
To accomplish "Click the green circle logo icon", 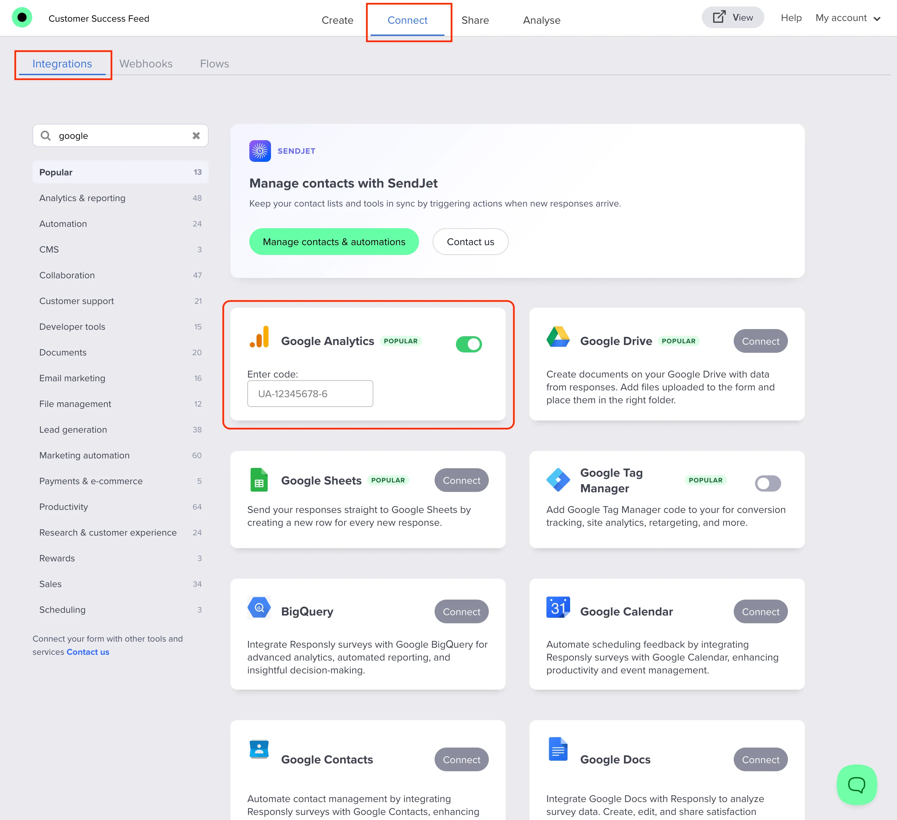I will (x=22, y=18).
